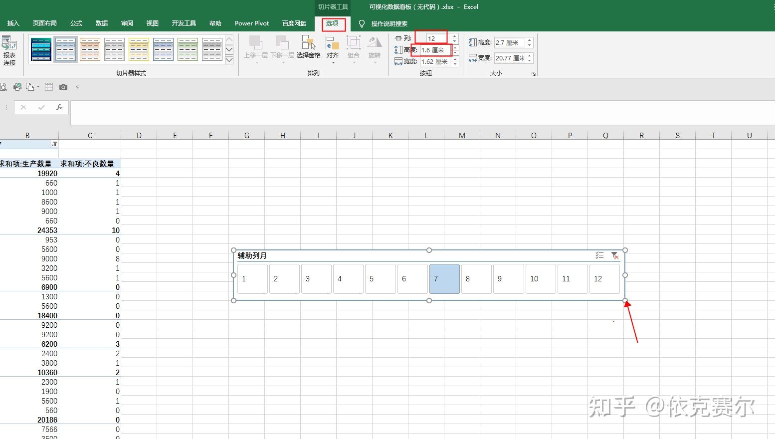This screenshot has width=775, height=439.
Task: Open the Group (组合) dropdown
Action: tap(354, 50)
